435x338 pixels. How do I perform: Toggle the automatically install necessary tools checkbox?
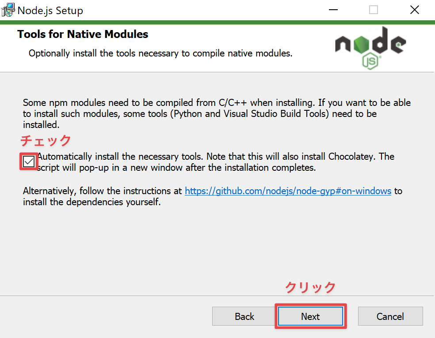tap(29, 162)
